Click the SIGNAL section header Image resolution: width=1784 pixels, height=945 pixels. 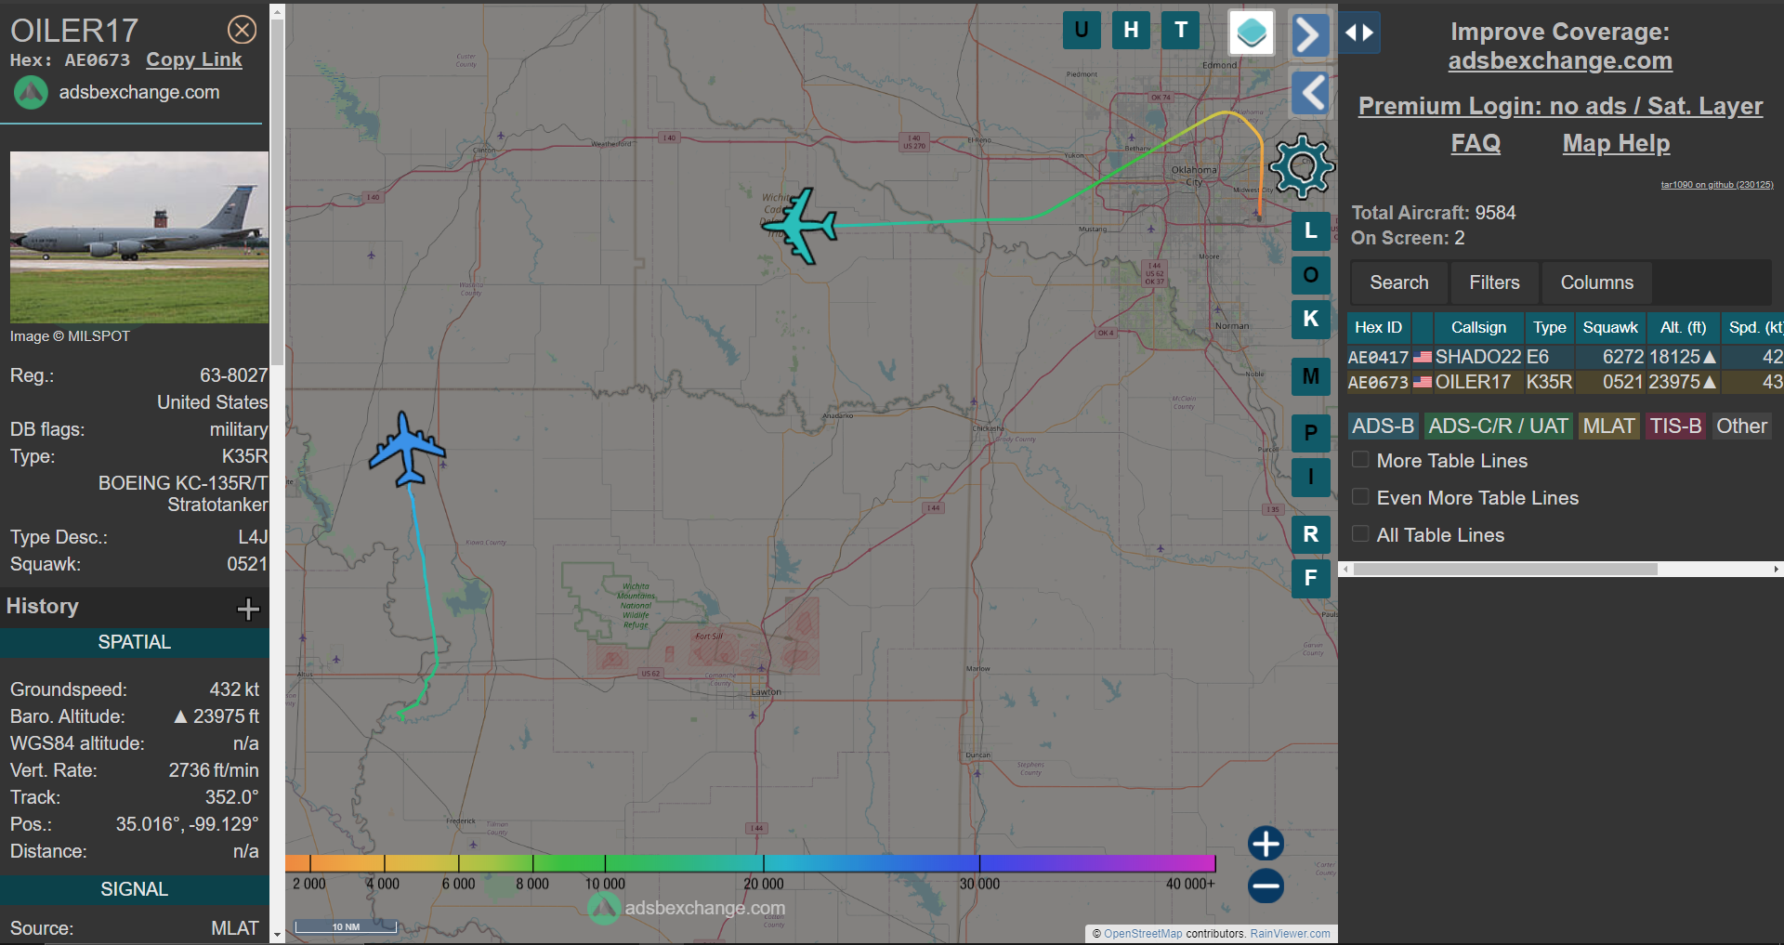[x=135, y=889]
